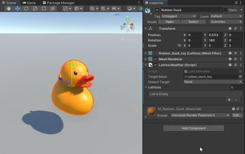Switch to the Scene tab
This screenshot has width=245, height=154.
[9, 3]
